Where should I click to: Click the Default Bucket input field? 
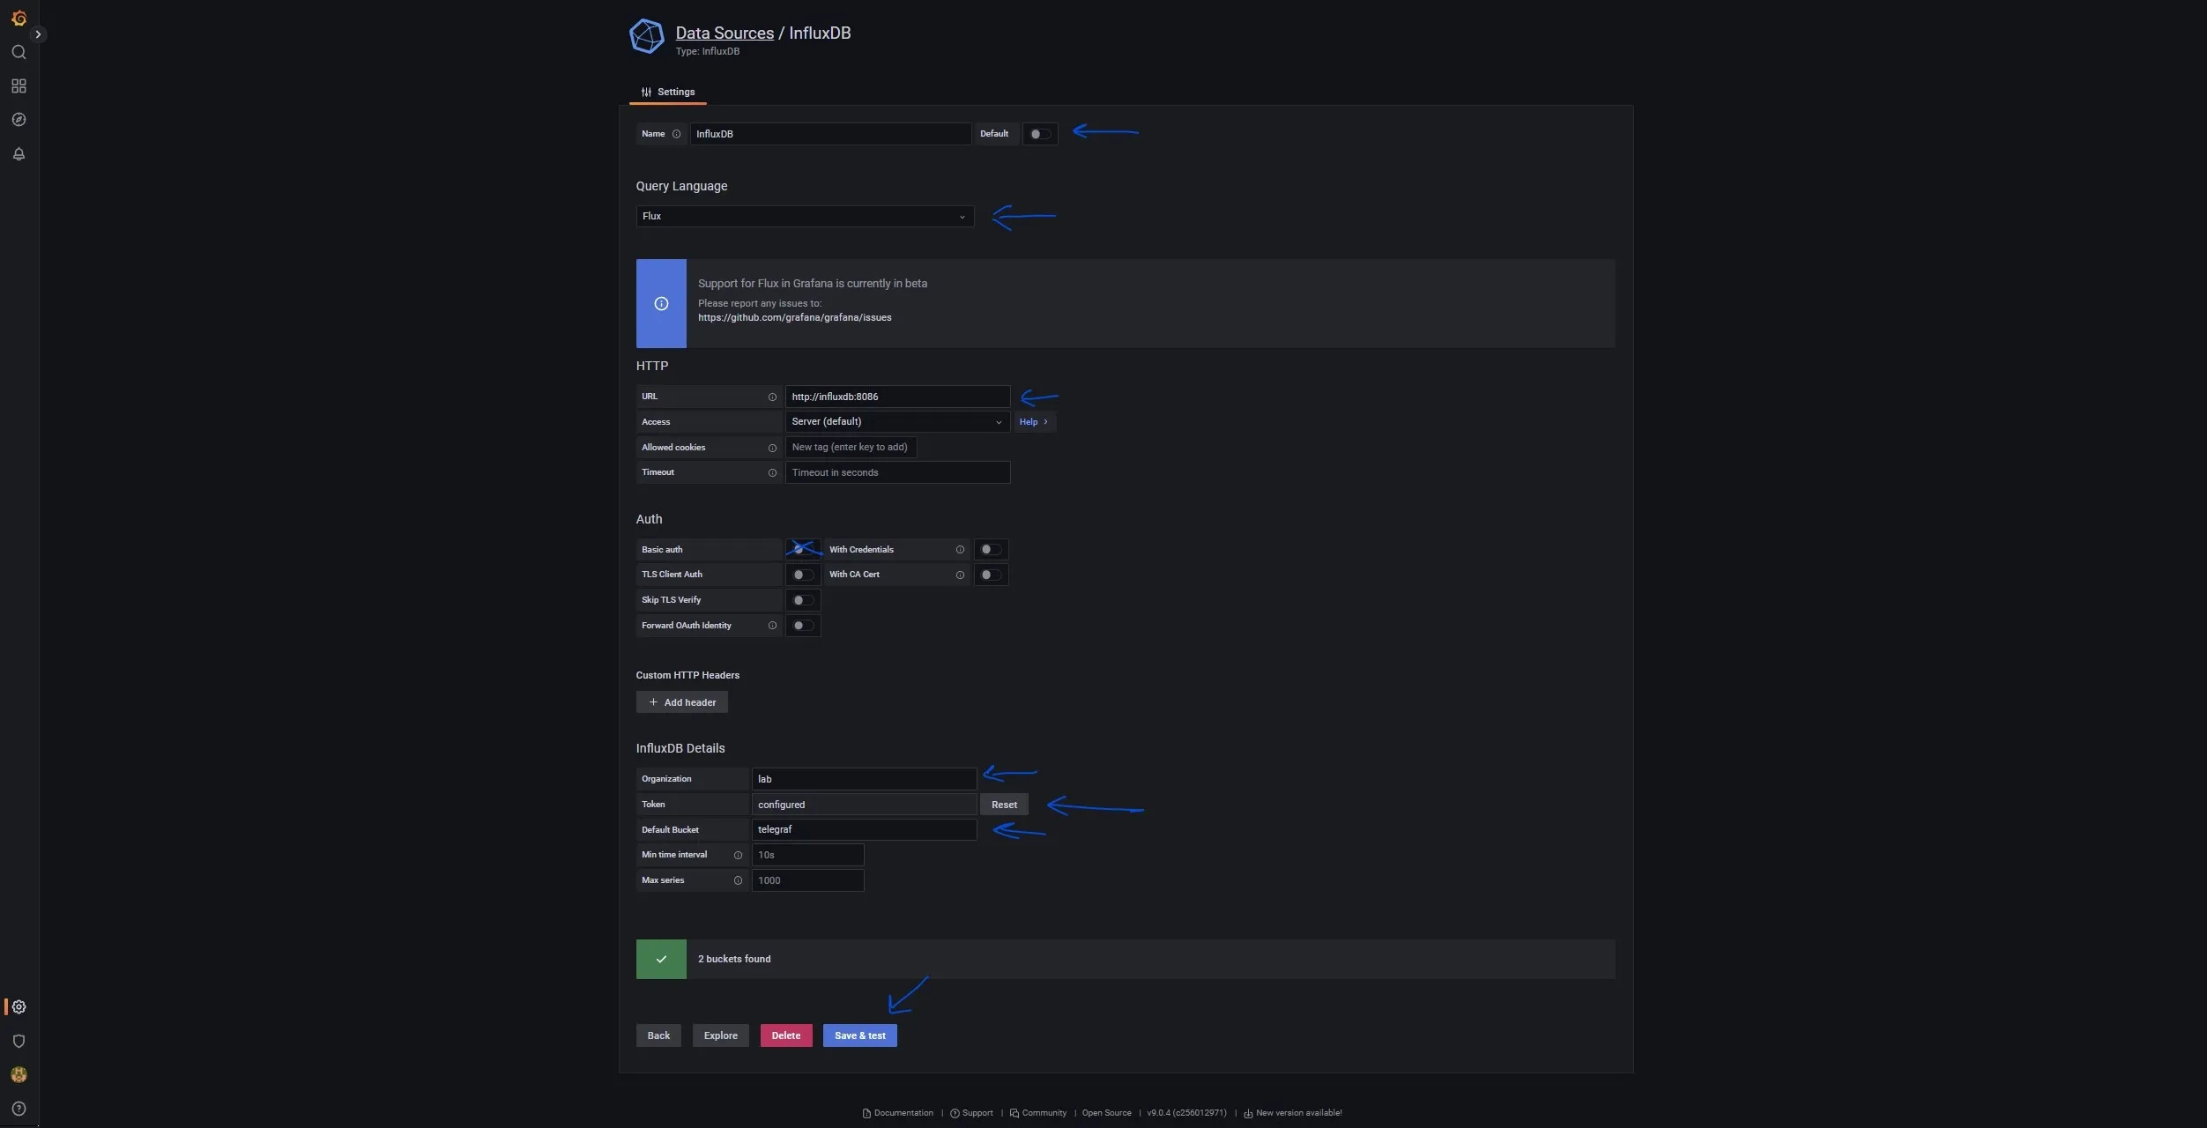[x=864, y=829]
